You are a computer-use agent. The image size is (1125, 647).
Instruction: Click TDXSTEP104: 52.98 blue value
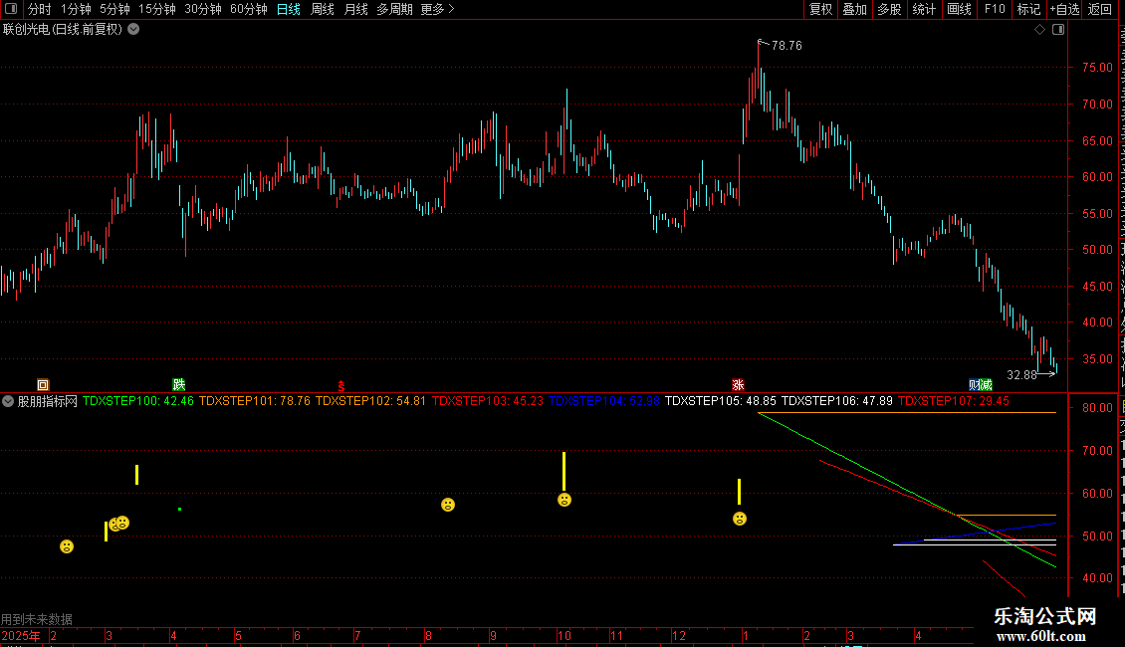[x=604, y=401]
